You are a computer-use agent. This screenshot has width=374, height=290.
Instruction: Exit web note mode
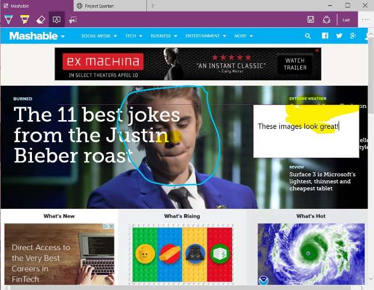click(x=346, y=20)
